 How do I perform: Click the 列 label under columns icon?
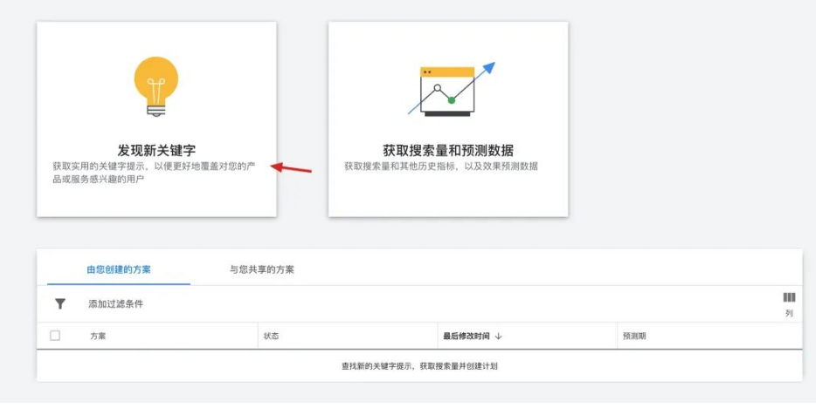coord(789,313)
